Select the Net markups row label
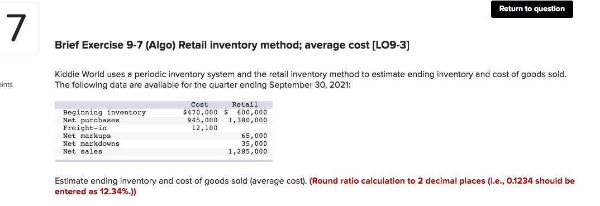600x206 pixels. (87, 136)
